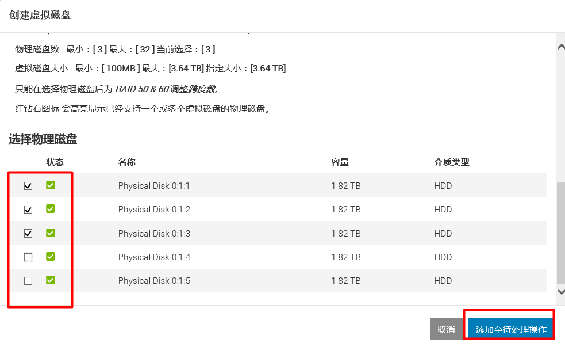Click the scrollbar down arrow

560,292
